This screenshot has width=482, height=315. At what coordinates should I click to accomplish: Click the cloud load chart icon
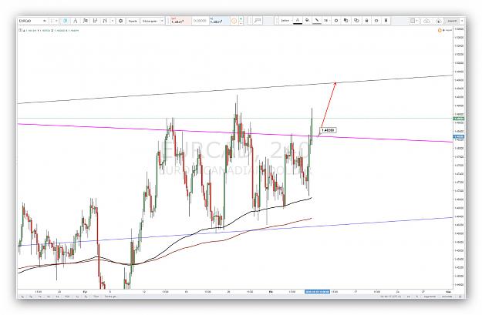tap(426, 21)
